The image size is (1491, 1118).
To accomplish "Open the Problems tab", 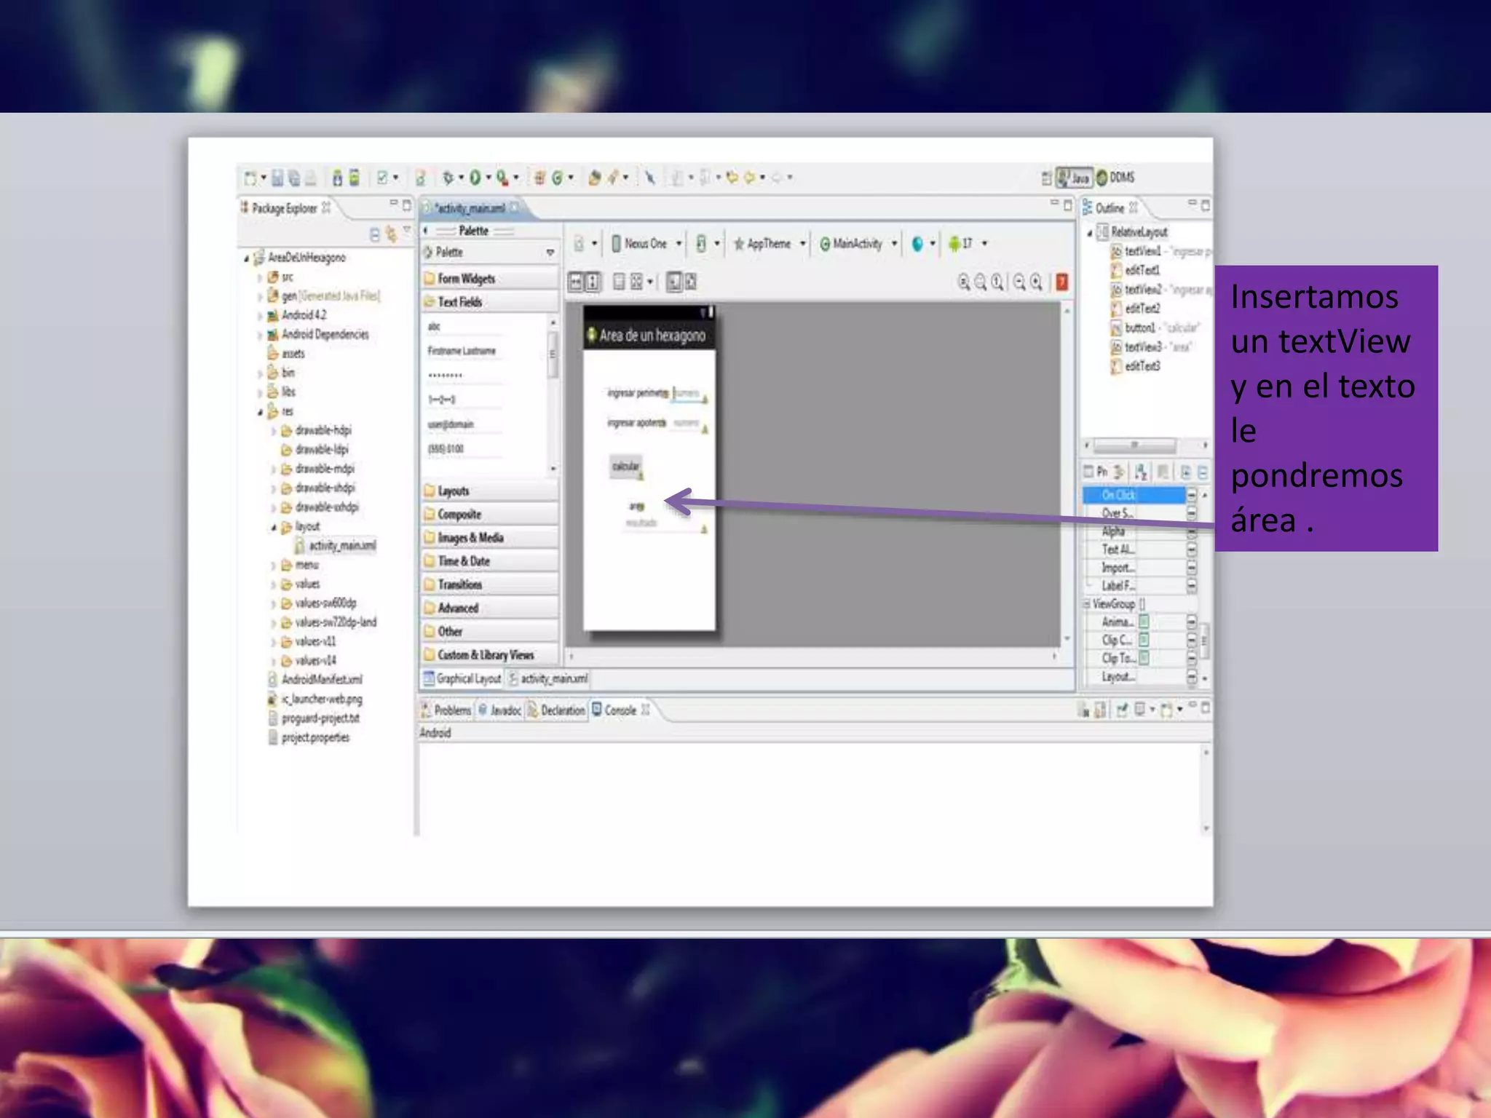I will (x=446, y=710).
